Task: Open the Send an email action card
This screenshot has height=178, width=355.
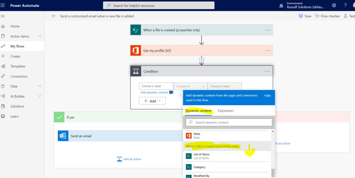Action: pyautogui.click(x=120, y=136)
